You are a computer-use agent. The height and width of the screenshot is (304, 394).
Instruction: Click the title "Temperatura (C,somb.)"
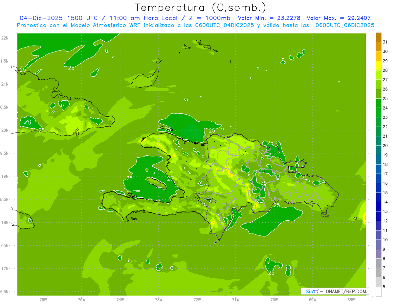click(x=201, y=8)
